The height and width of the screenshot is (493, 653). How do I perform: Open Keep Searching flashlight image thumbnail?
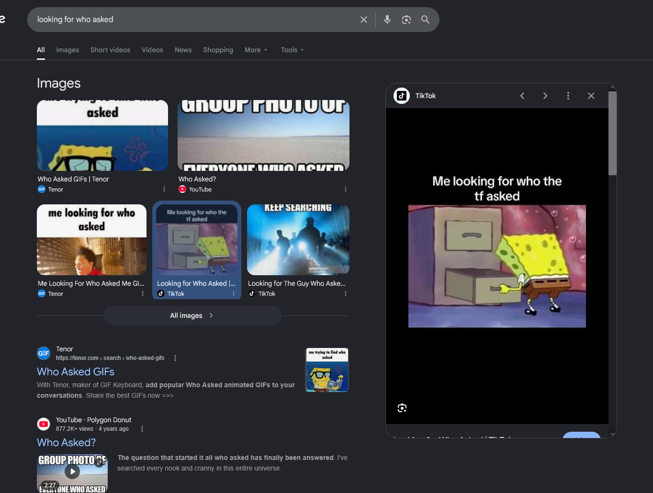tap(298, 240)
